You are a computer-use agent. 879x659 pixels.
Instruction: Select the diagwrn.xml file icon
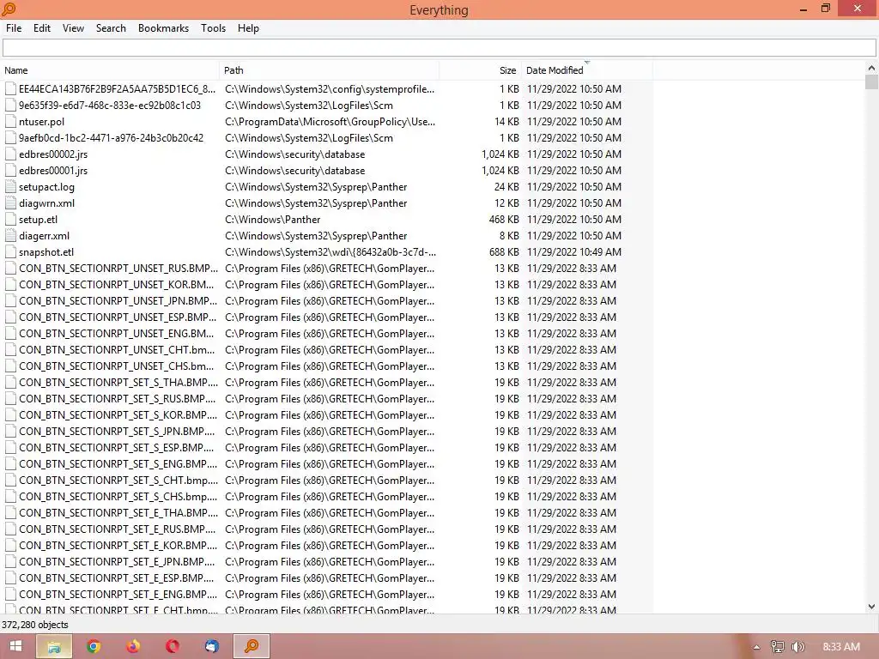tap(10, 203)
